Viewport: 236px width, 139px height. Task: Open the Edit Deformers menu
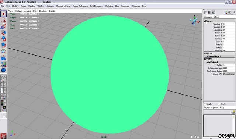97,6
